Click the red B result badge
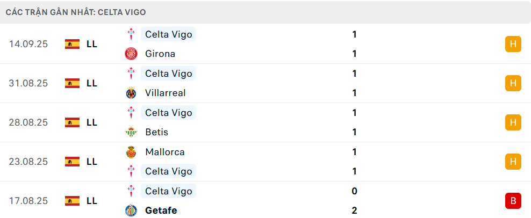 513,201
